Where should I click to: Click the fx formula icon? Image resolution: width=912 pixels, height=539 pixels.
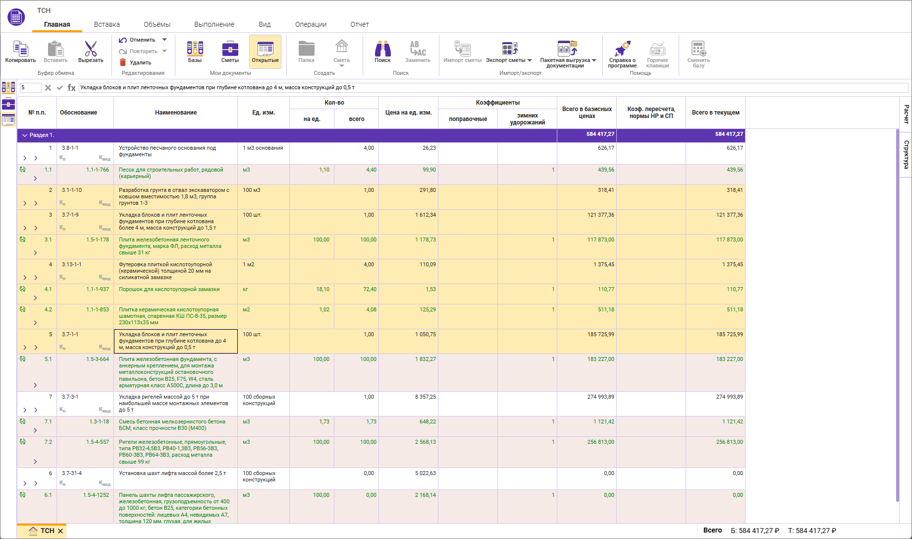pyautogui.click(x=72, y=88)
